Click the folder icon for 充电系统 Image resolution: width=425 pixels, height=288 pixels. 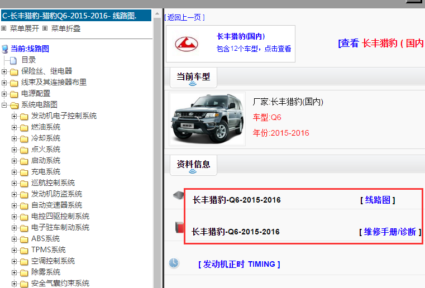tap(24, 172)
